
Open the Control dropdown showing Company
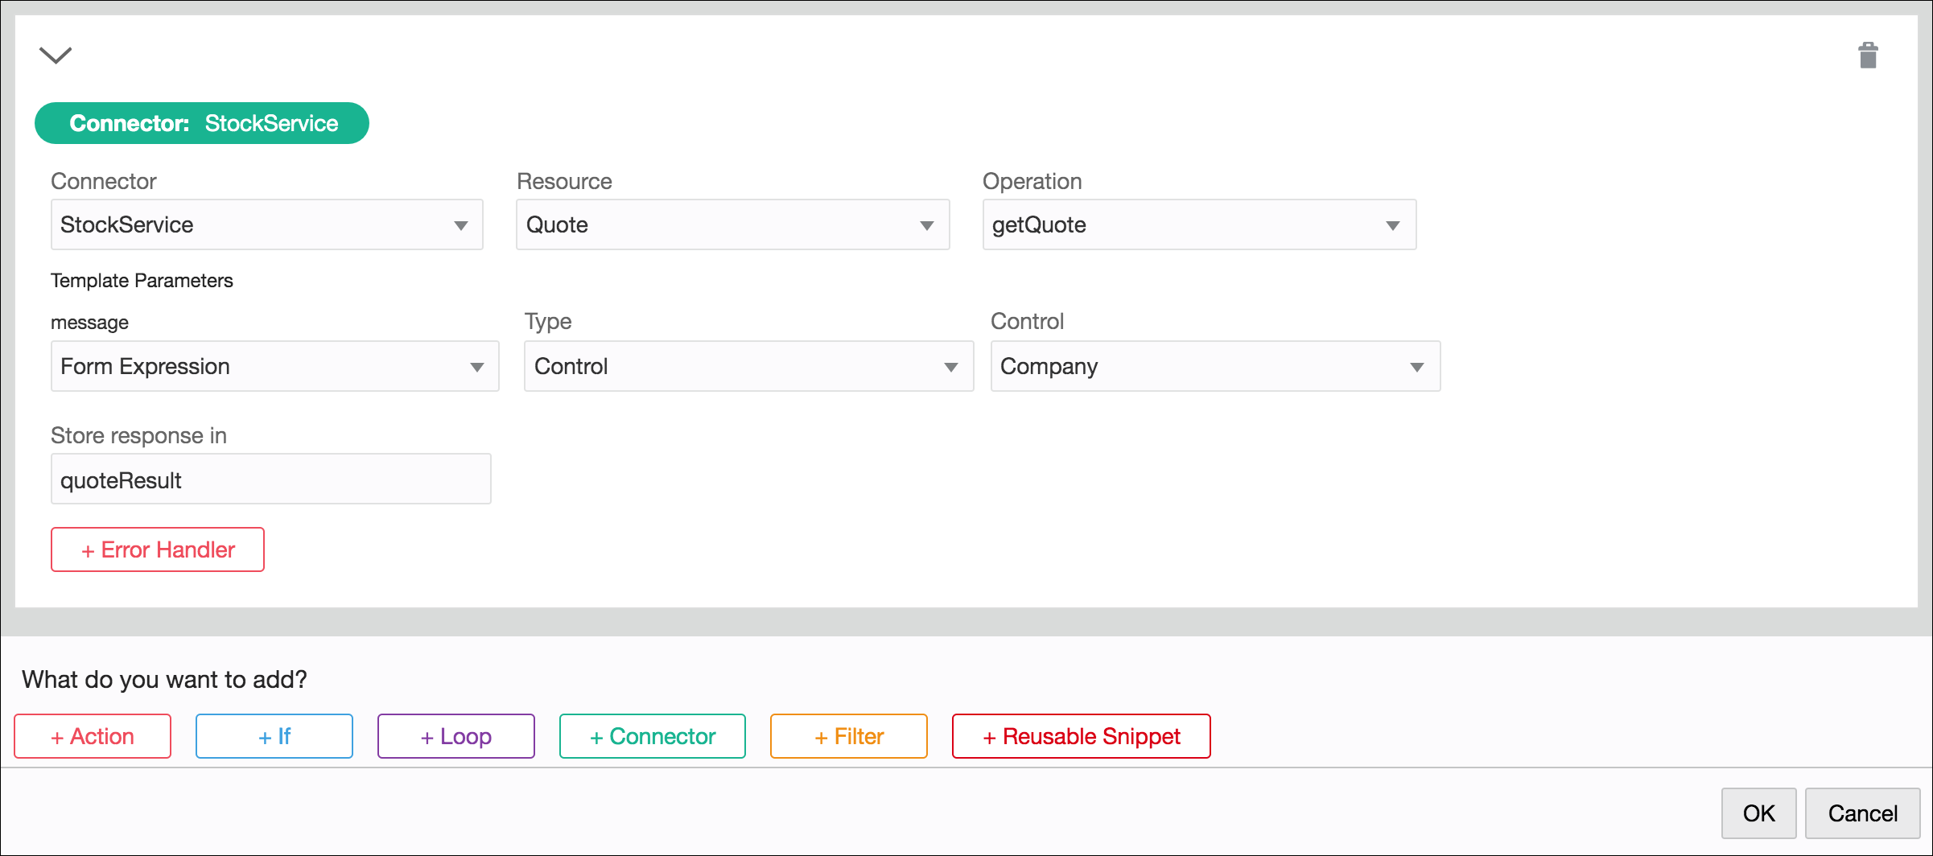[1215, 366]
